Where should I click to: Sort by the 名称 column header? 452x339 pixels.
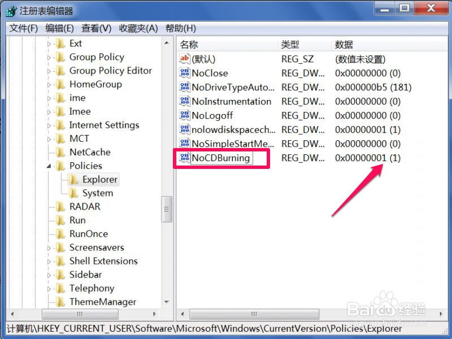click(x=227, y=45)
